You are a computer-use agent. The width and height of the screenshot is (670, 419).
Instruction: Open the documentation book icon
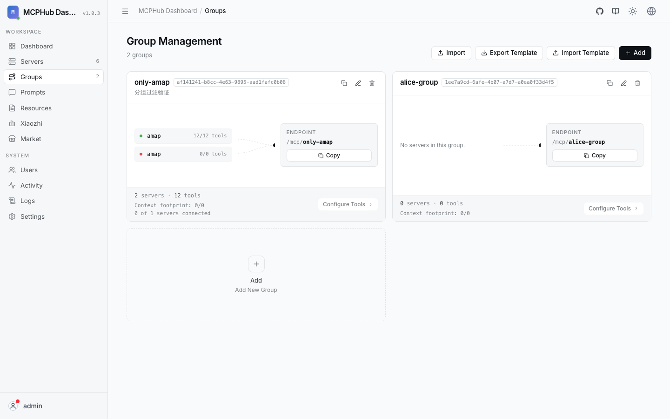tap(616, 11)
